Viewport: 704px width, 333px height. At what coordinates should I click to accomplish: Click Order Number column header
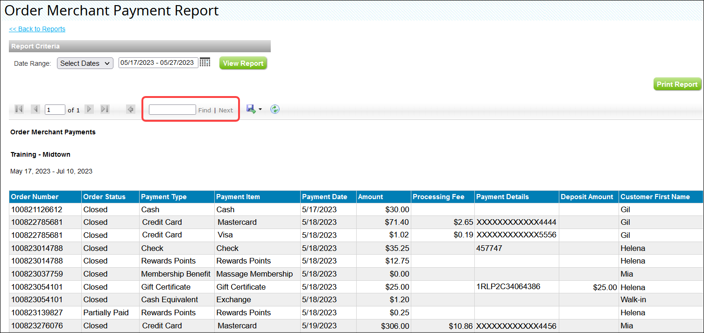[45, 197]
